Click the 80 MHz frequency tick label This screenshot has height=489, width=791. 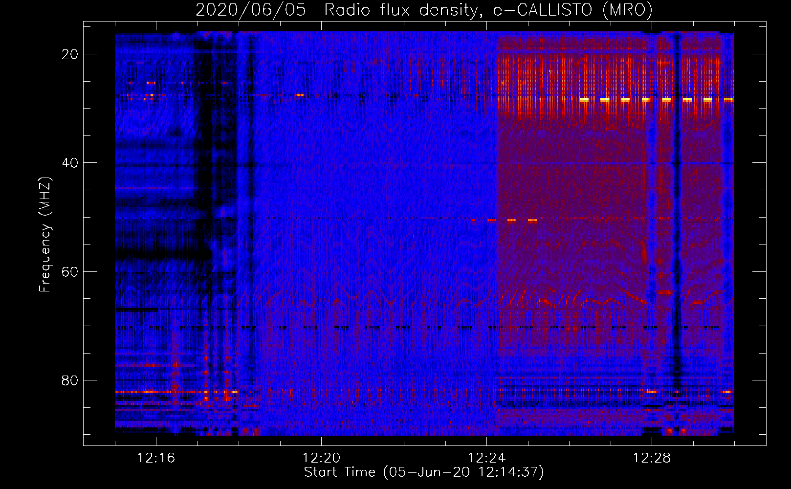click(x=70, y=380)
